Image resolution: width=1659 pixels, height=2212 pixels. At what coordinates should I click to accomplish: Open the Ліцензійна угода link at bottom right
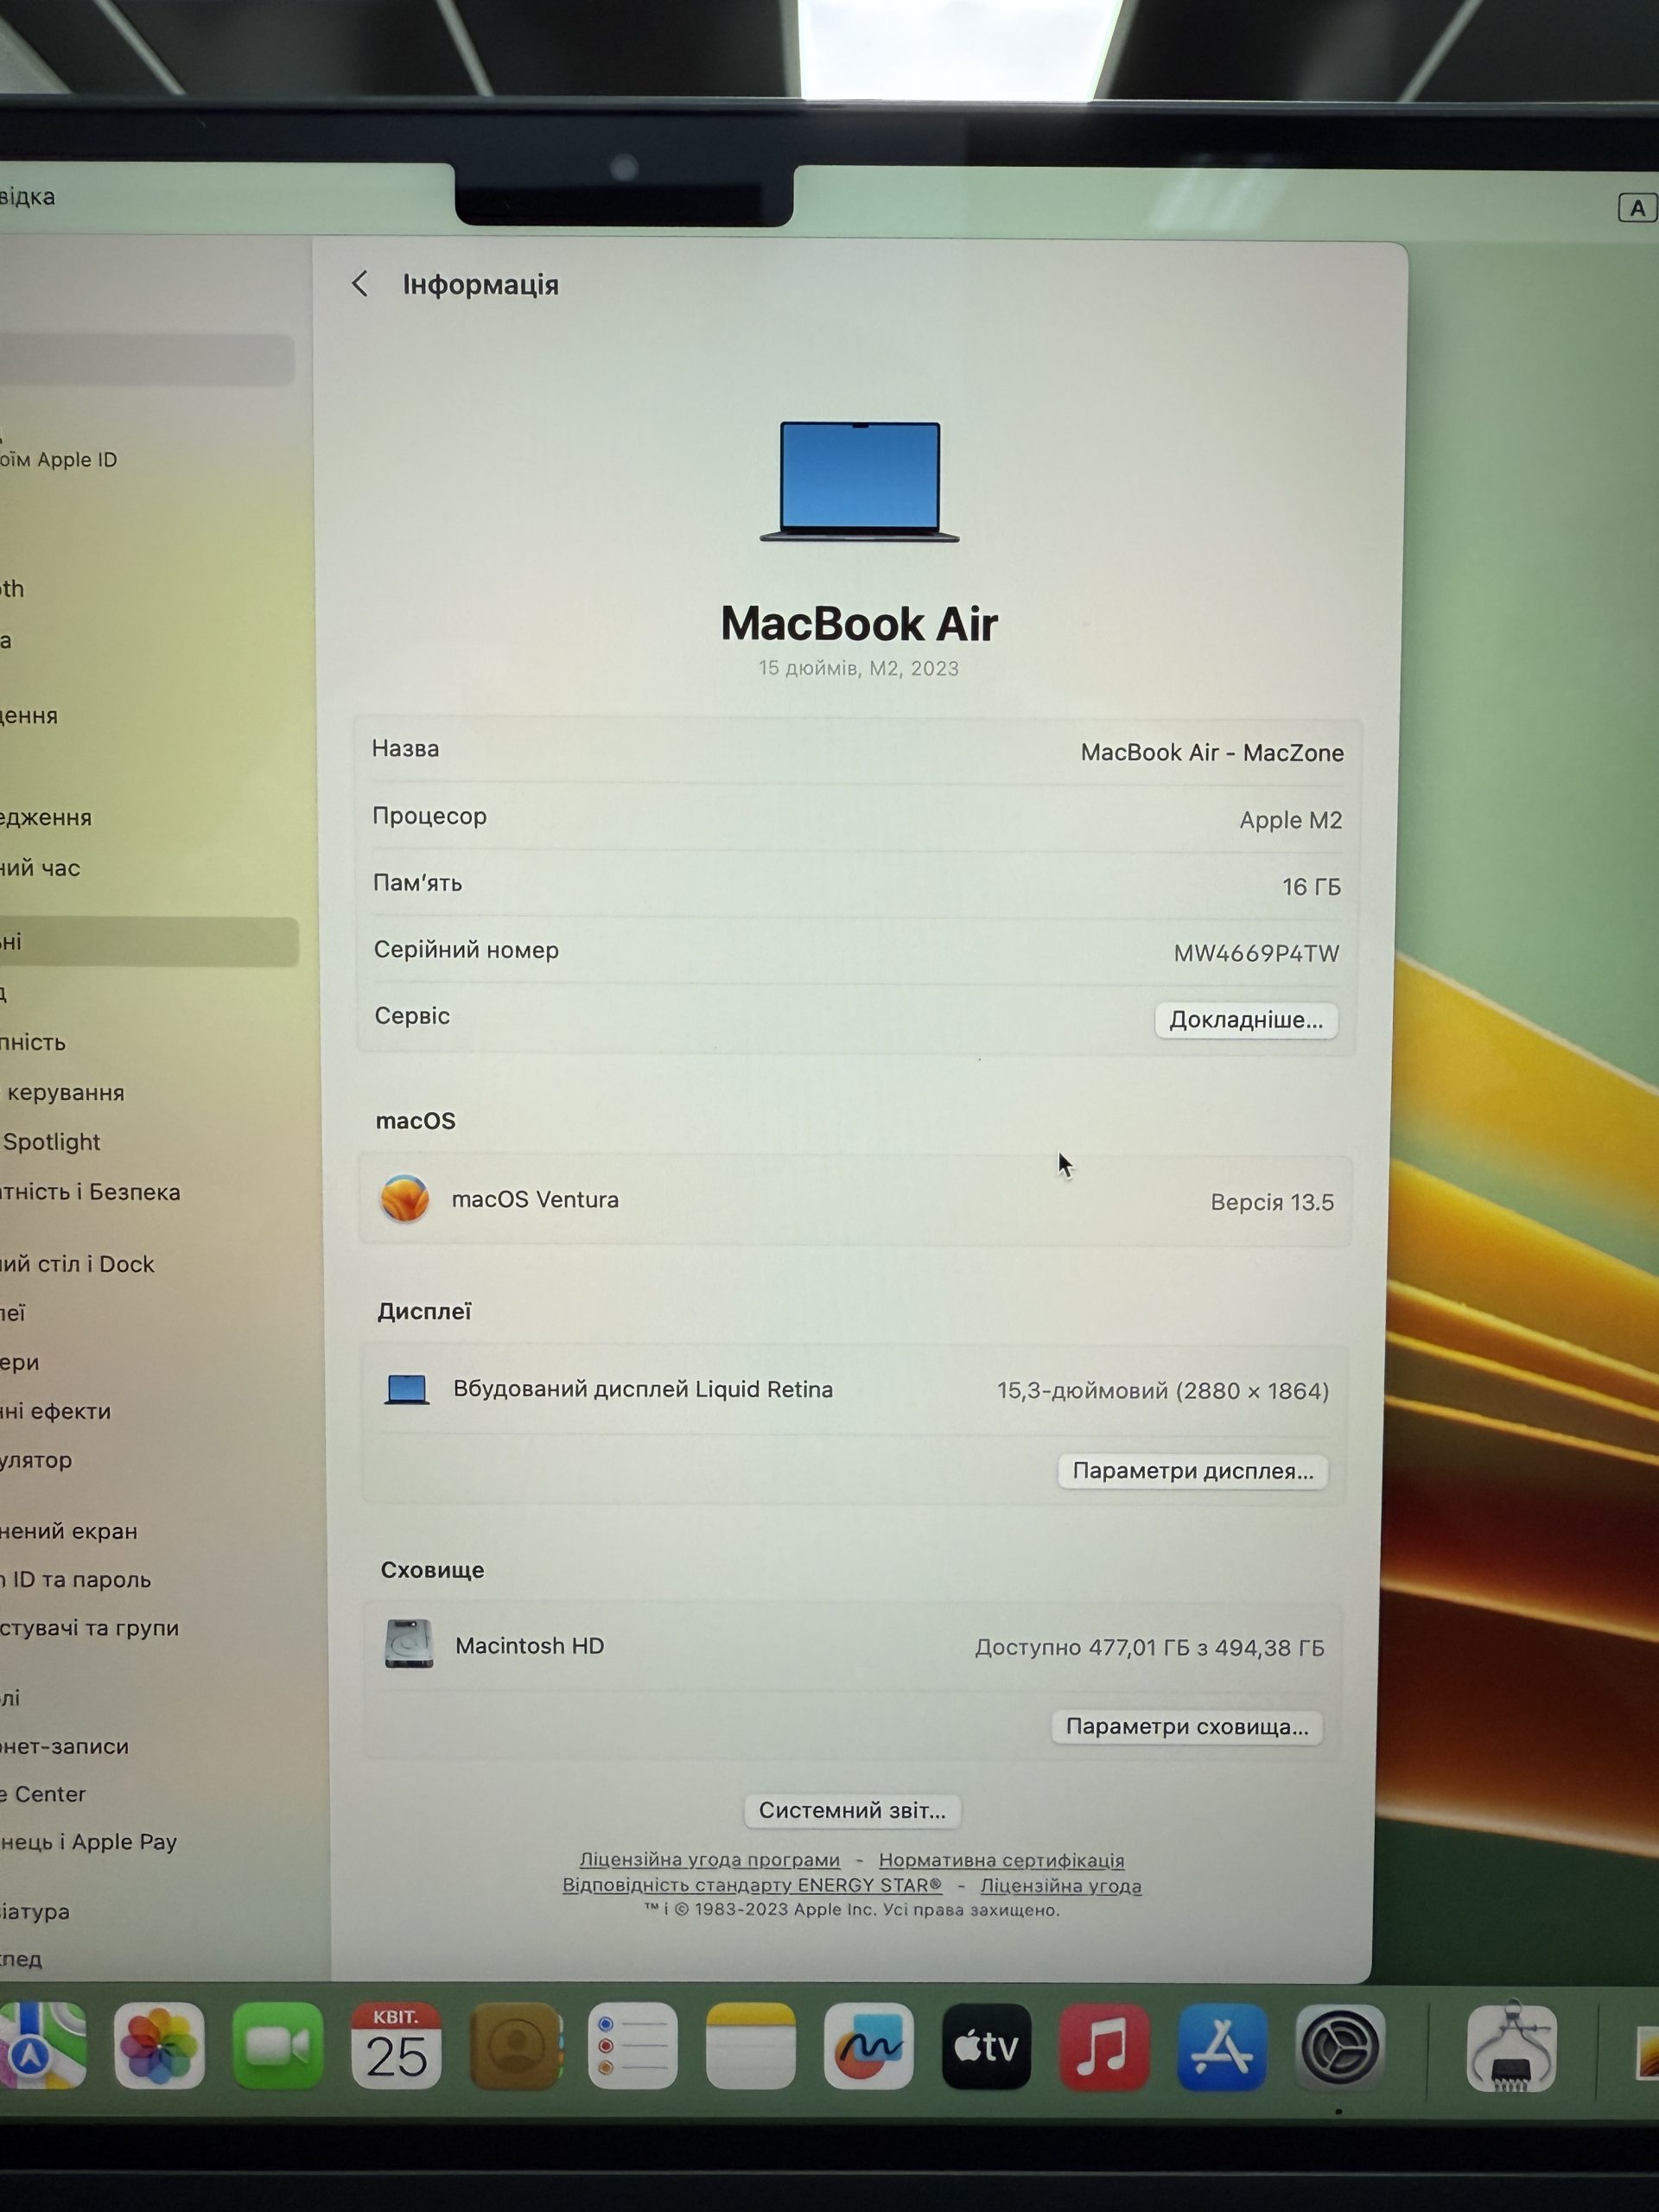tap(1061, 1886)
